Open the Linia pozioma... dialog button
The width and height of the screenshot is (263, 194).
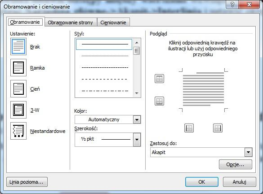[27, 182]
